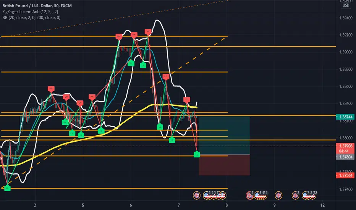The width and height of the screenshot is (356, 210).
Task: Click the 04:44 bar countdown timer label
Action: [x=344, y=151]
